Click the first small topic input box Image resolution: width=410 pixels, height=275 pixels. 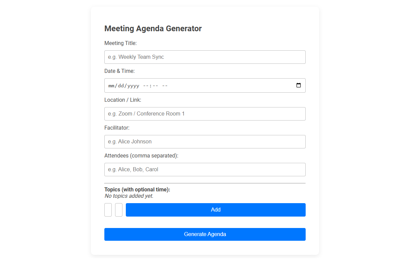pos(108,210)
